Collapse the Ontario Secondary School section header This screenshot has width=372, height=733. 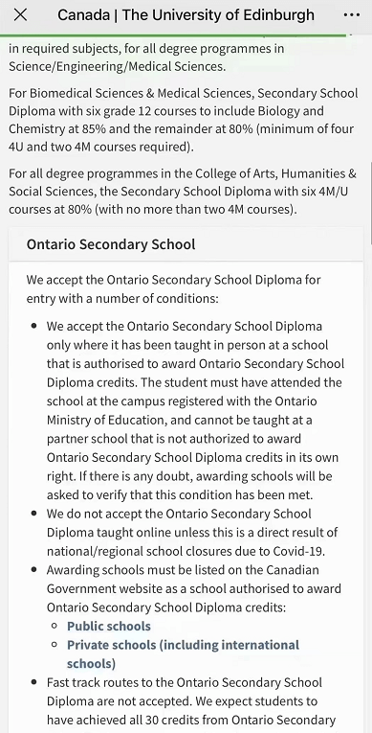(x=186, y=244)
